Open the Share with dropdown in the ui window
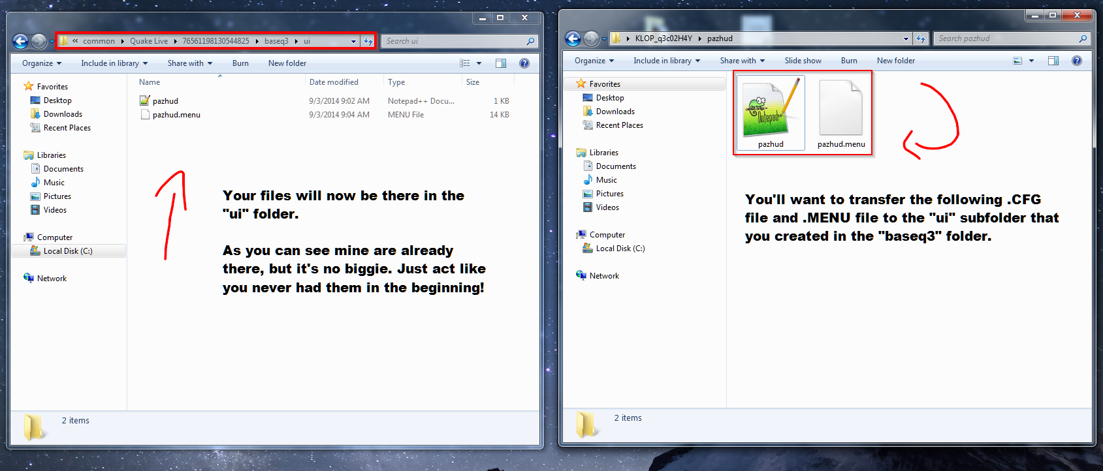The image size is (1103, 471). (x=189, y=63)
